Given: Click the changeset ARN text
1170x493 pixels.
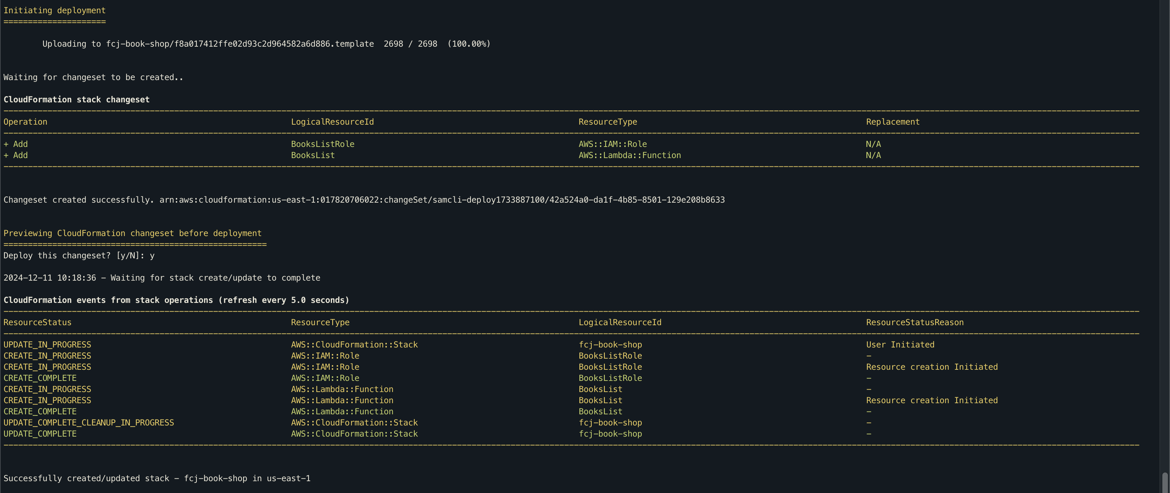Looking at the screenshot, I should click(x=442, y=200).
